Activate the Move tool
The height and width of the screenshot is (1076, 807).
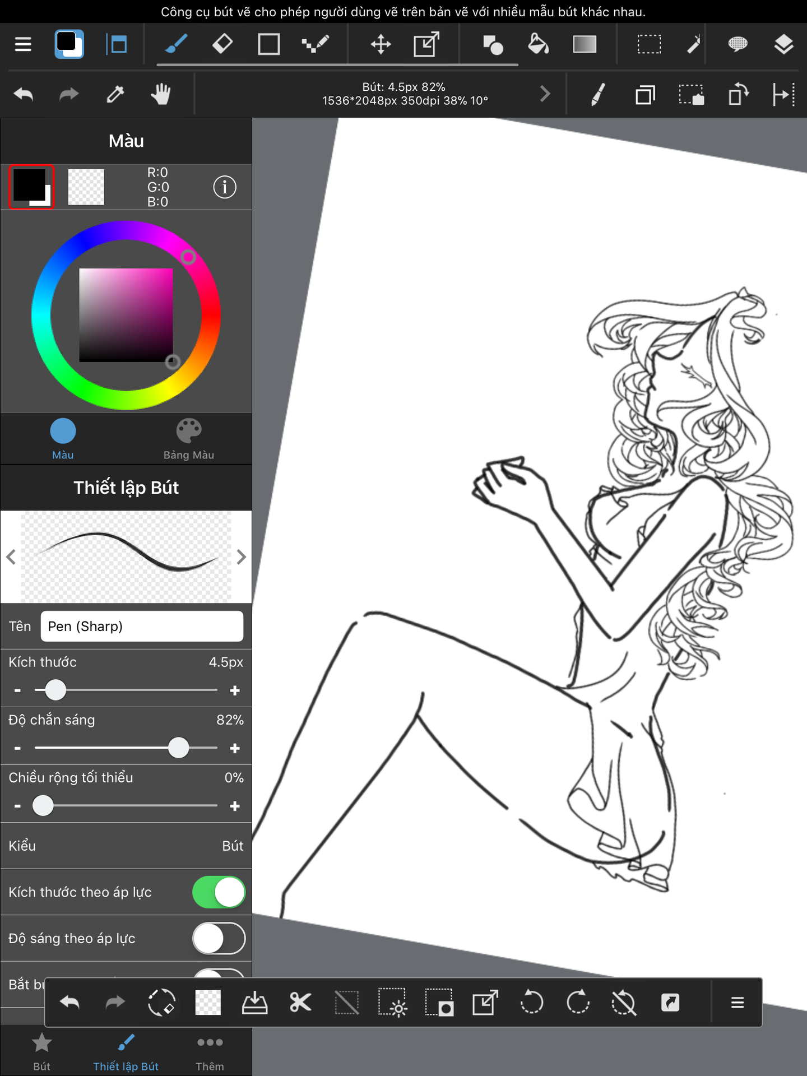pos(381,44)
